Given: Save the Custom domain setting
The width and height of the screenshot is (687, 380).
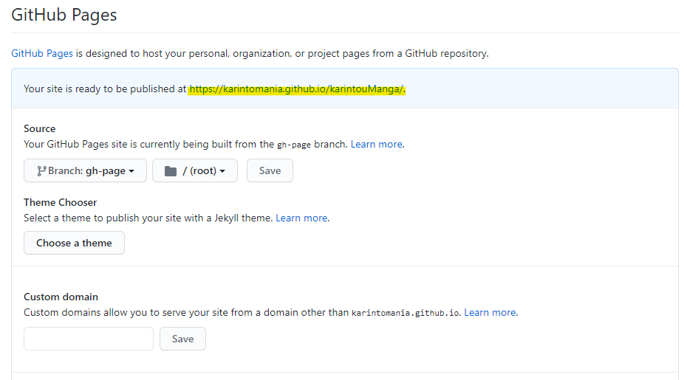Looking at the screenshot, I should tap(182, 339).
